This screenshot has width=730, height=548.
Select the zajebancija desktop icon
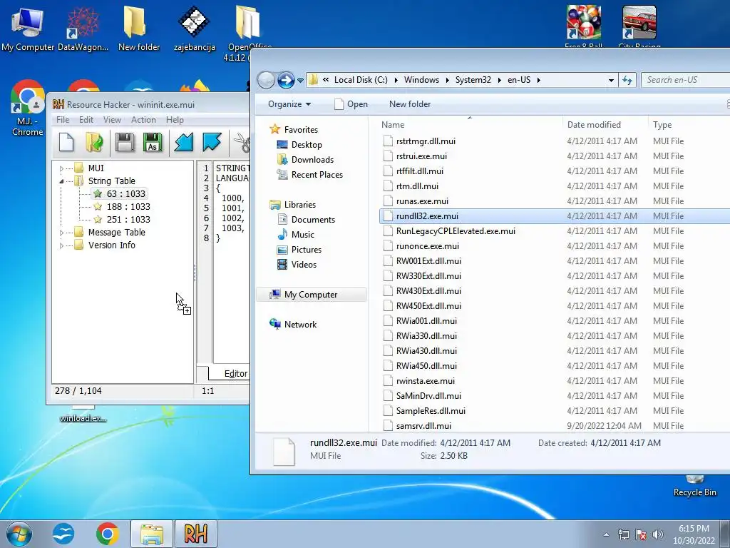(194, 29)
